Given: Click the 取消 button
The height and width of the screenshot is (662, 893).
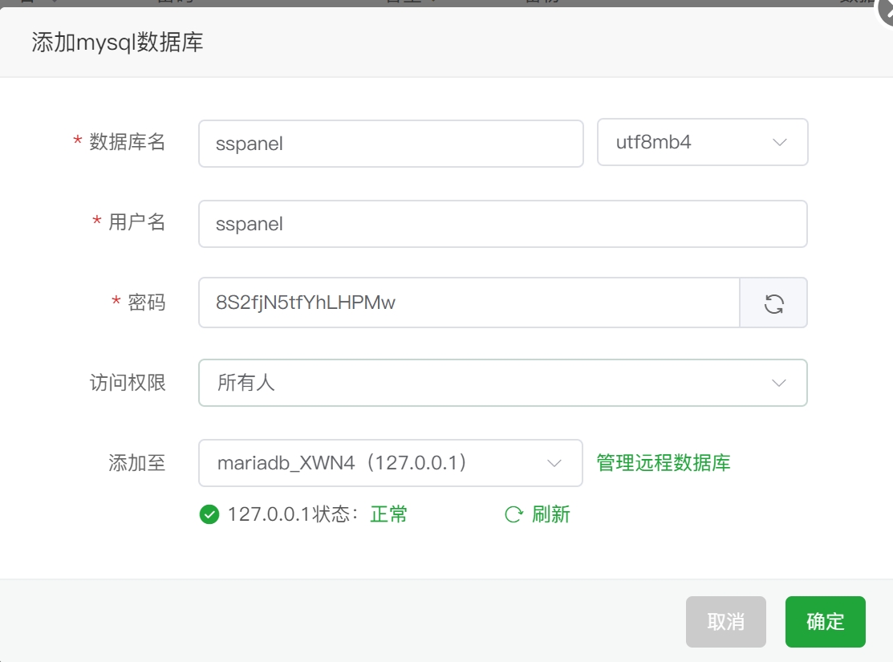Looking at the screenshot, I should 725,622.
